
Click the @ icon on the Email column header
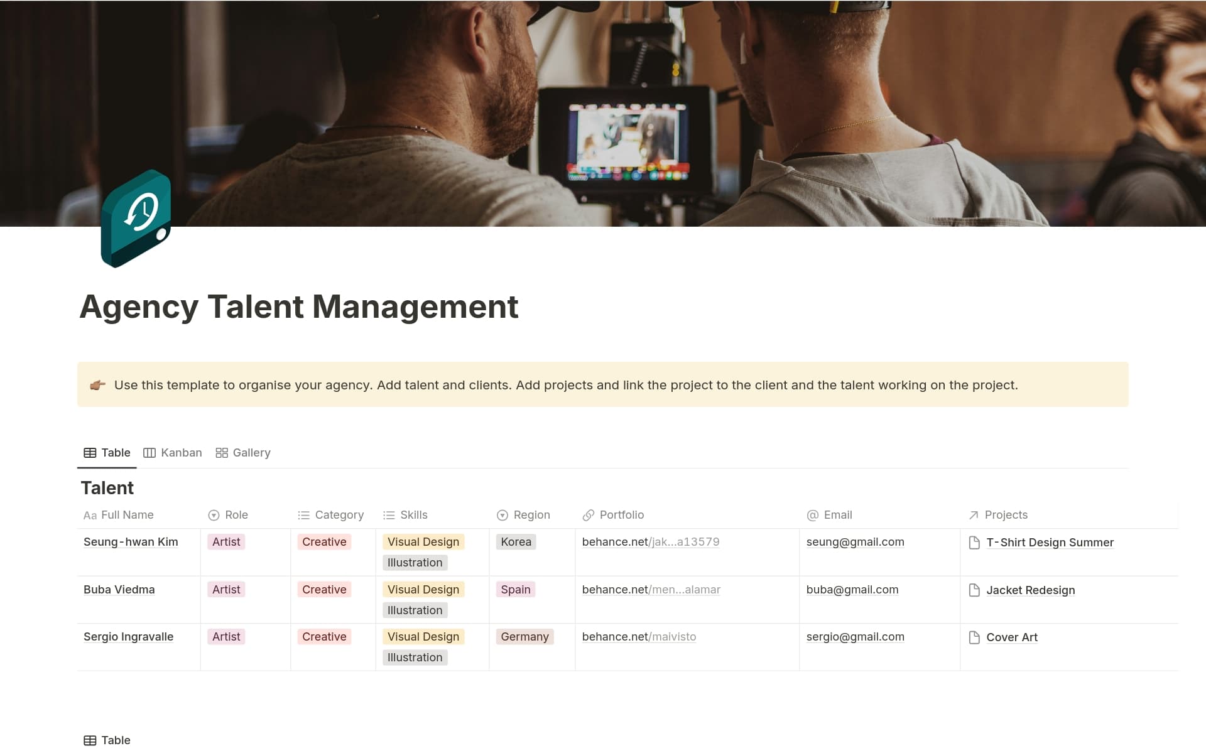click(x=812, y=515)
